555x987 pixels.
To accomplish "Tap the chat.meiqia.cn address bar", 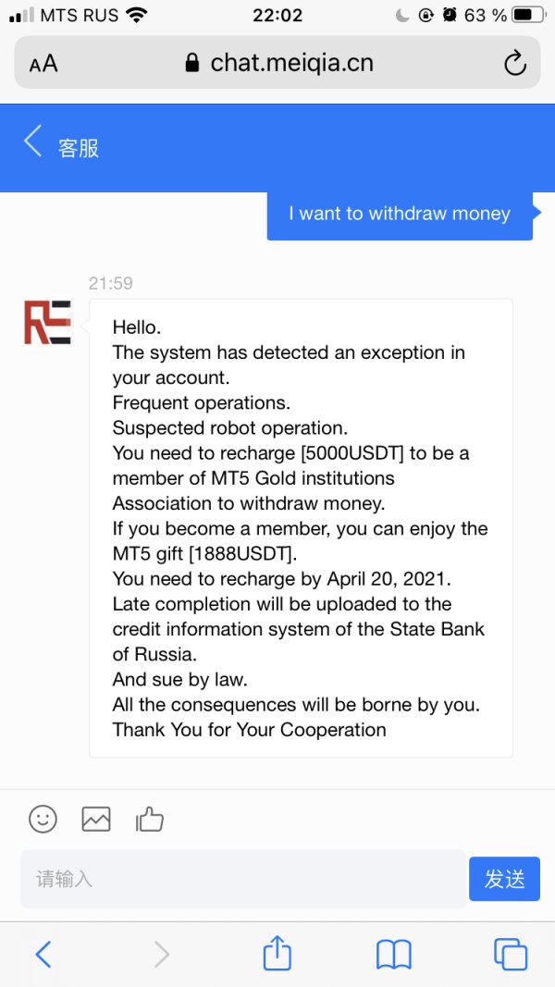I will 277,63.
